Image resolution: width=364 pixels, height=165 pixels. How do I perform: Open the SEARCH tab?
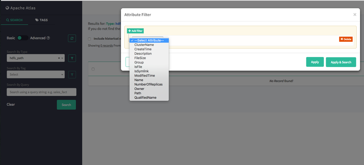click(14, 20)
